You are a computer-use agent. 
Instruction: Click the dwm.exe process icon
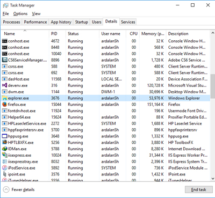pyautogui.click(x=4, y=92)
